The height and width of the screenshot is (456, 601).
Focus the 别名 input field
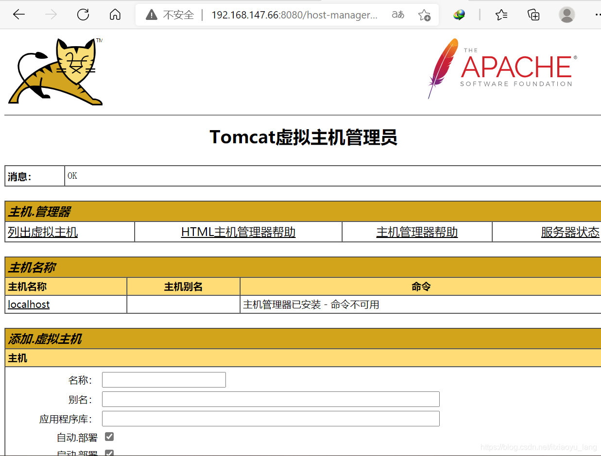(271, 399)
